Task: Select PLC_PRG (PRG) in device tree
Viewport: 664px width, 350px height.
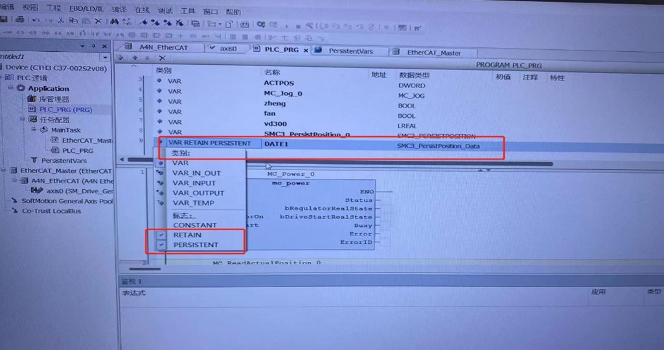Action: click(65, 110)
